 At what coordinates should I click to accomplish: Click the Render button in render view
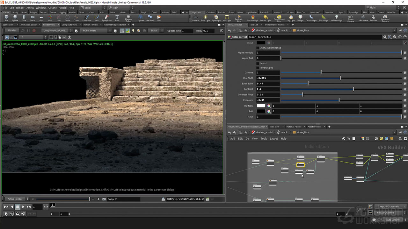coord(12,31)
